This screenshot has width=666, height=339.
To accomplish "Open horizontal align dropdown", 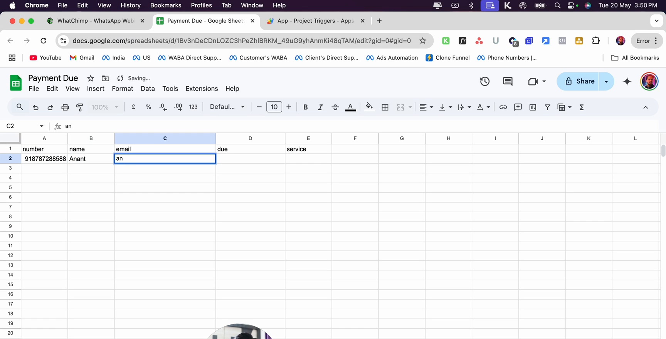I will tap(426, 107).
